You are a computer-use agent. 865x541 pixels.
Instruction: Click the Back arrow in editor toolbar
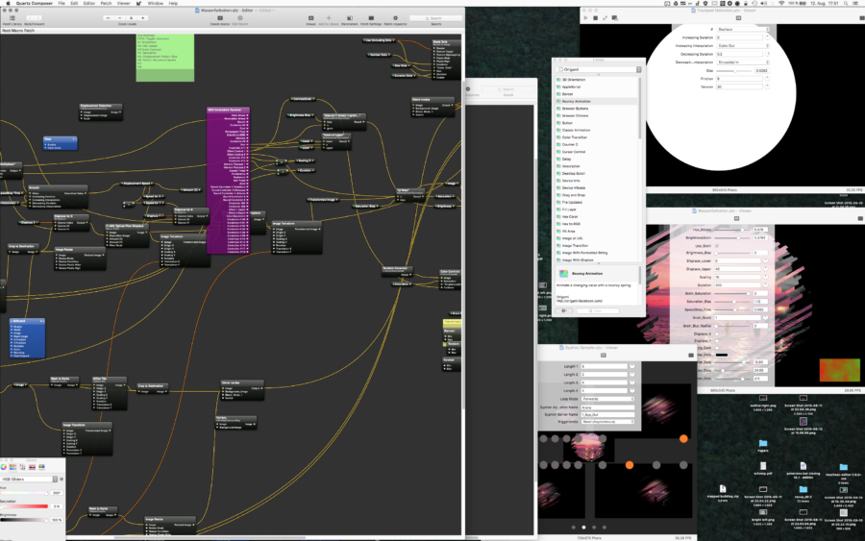click(30, 18)
